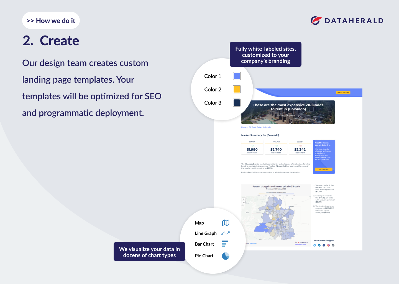Select the Color 2 yellow swatch
This screenshot has height=284, width=399.
(x=237, y=89)
